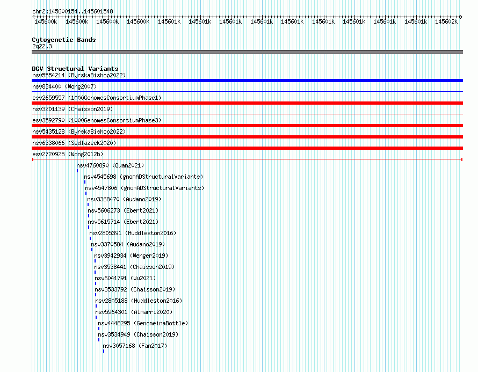
Task: Select the nsv3533792 (Chaisson2019) label
Action: (x=135, y=289)
